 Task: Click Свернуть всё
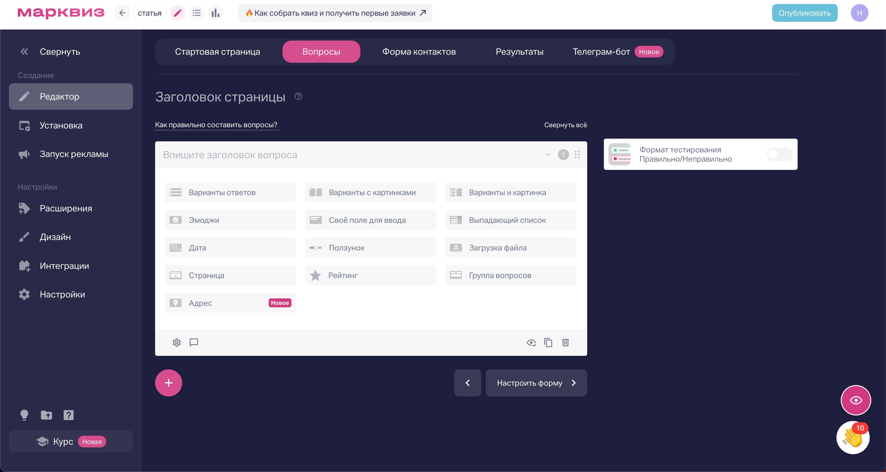[565, 125]
